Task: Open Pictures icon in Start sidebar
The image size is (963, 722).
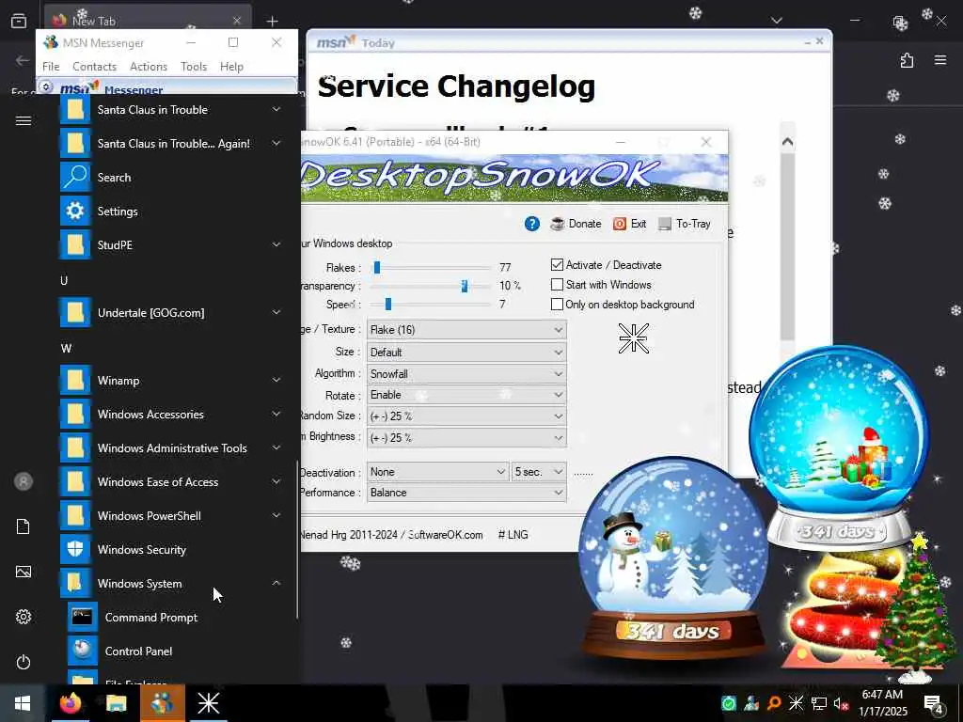Action: 24,572
